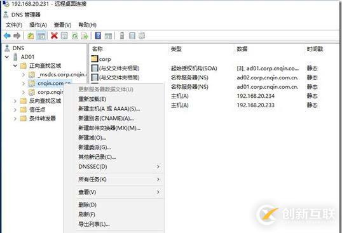Click the blue Help question mark icon

[x=98, y=36]
